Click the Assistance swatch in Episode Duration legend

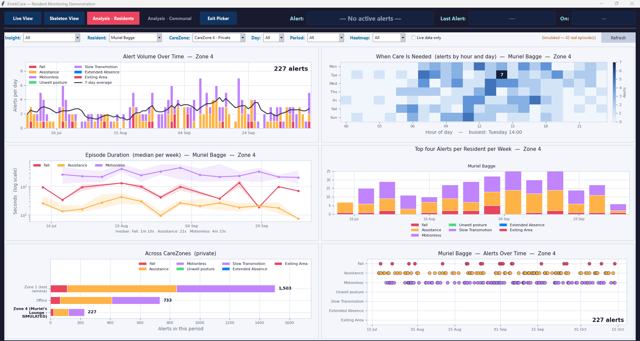click(61, 165)
